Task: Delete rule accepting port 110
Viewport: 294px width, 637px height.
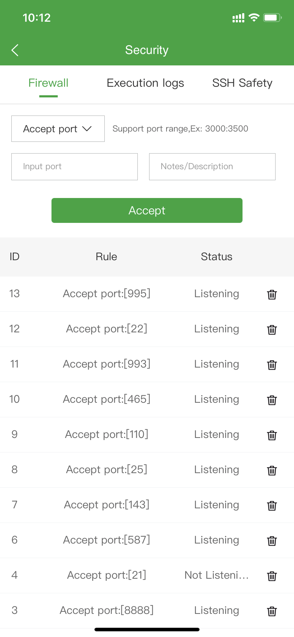Action: [272, 435]
